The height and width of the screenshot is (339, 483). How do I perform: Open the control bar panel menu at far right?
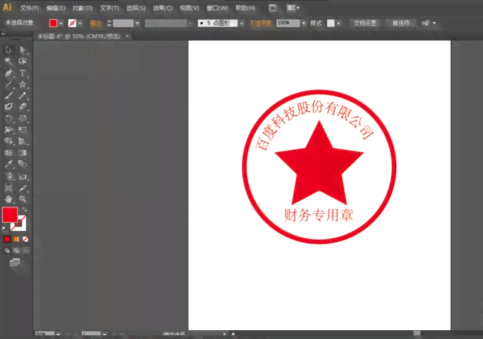tap(434, 23)
